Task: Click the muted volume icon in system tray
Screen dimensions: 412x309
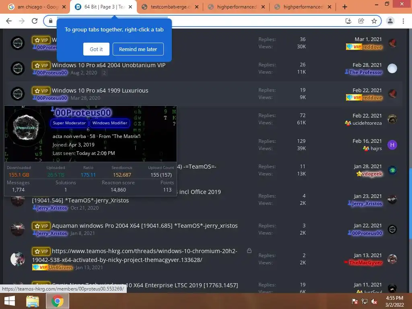Action: [x=374, y=301]
